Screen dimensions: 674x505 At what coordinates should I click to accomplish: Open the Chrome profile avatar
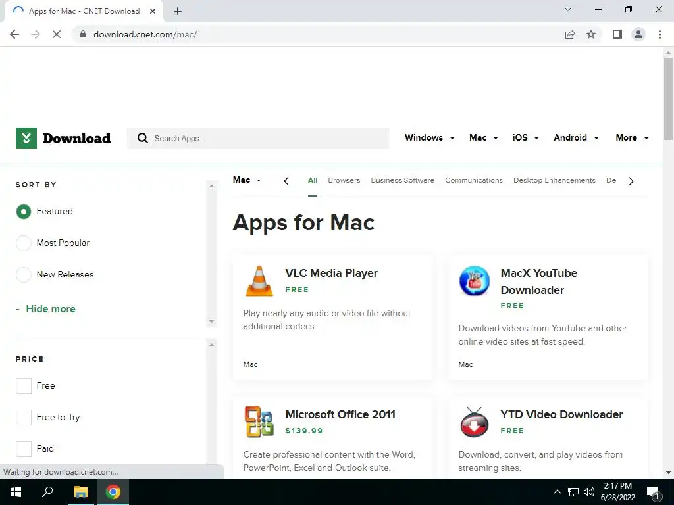pos(638,34)
